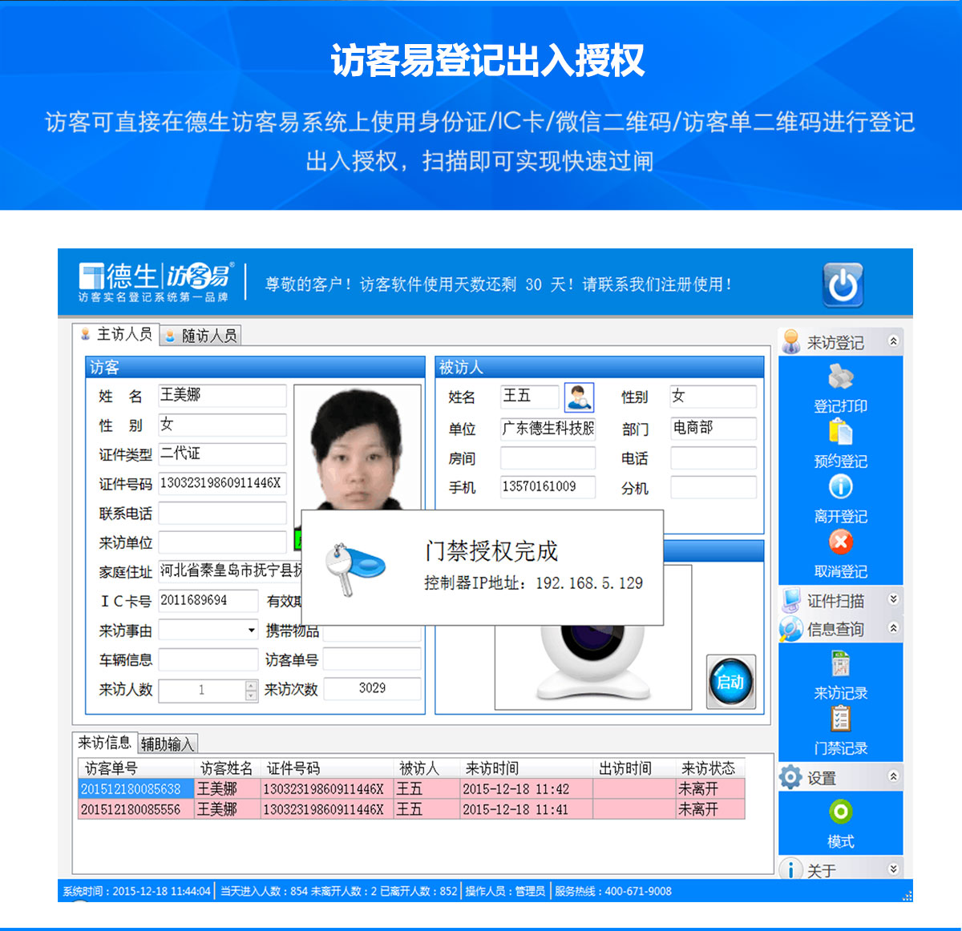The height and width of the screenshot is (931, 962).
Task: Increase the 来访人数 stepper value
Action: click(x=251, y=685)
